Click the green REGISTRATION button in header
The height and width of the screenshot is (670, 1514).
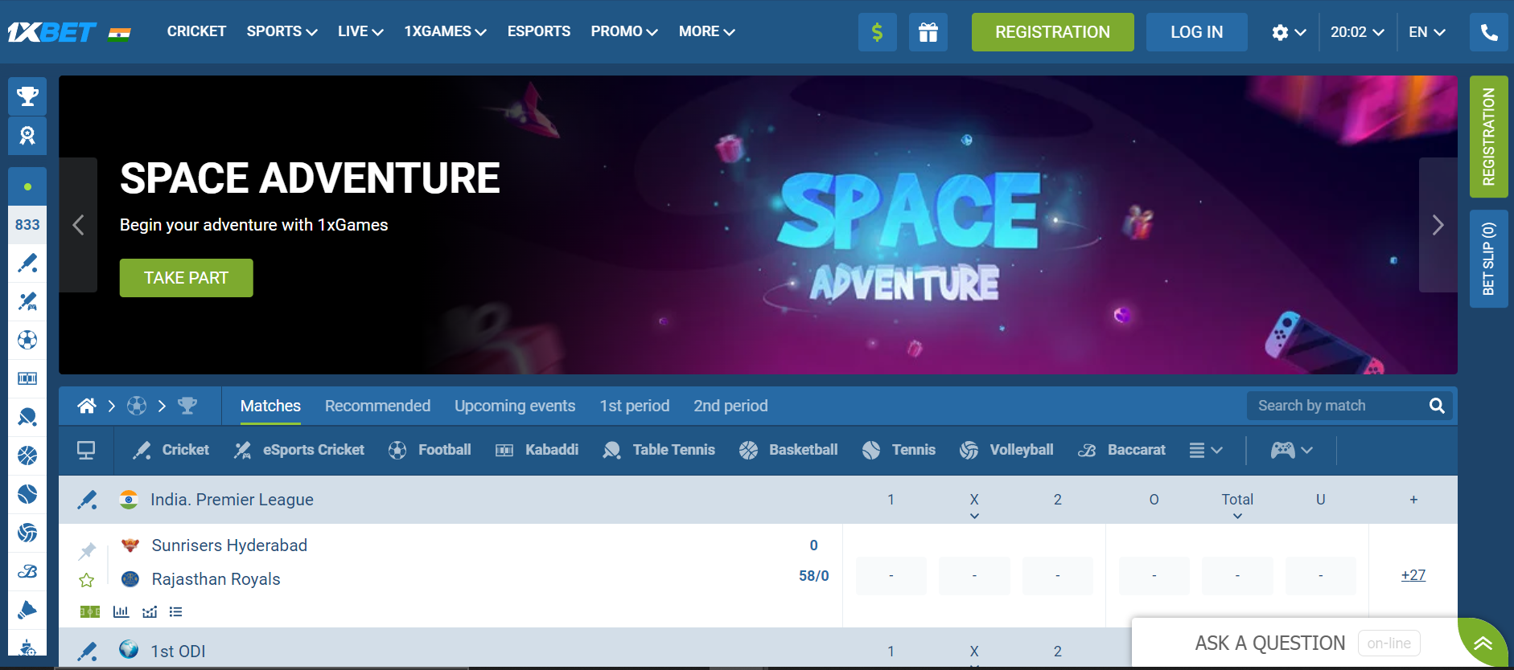click(x=1052, y=32)
